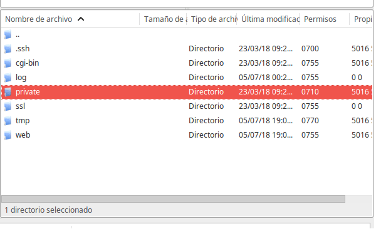This screenshot has width=376, height=229.
Task: Click the cgi-bin date 23/03/18 09:2...
Action: [x=266, y=63]
